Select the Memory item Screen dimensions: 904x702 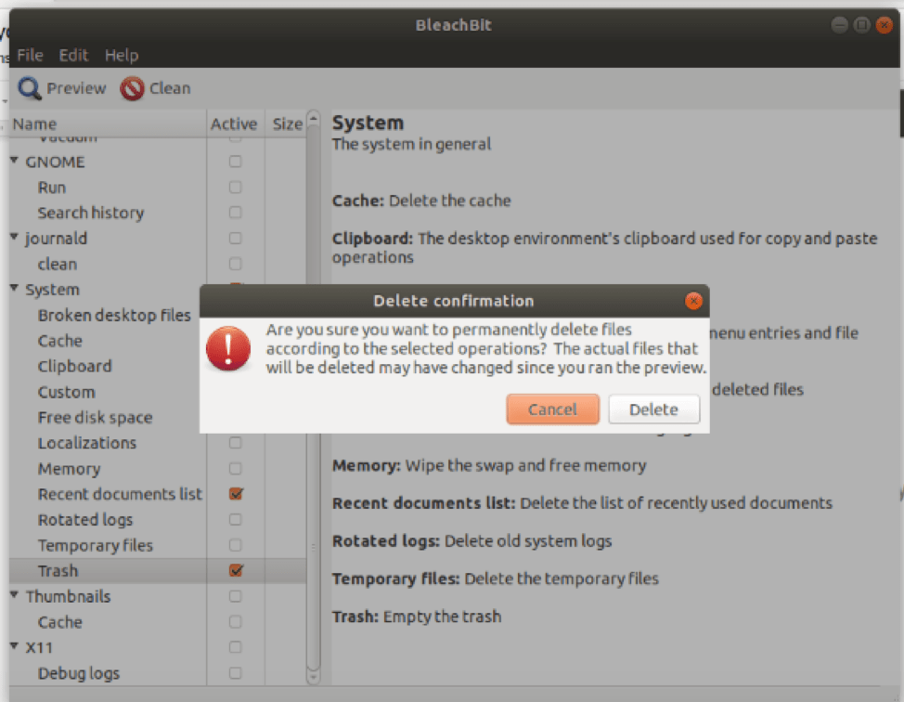point(70,469)
